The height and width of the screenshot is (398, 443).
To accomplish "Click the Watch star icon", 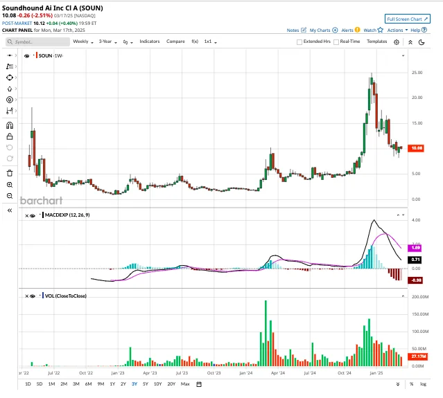I will (x=381, y=30).
